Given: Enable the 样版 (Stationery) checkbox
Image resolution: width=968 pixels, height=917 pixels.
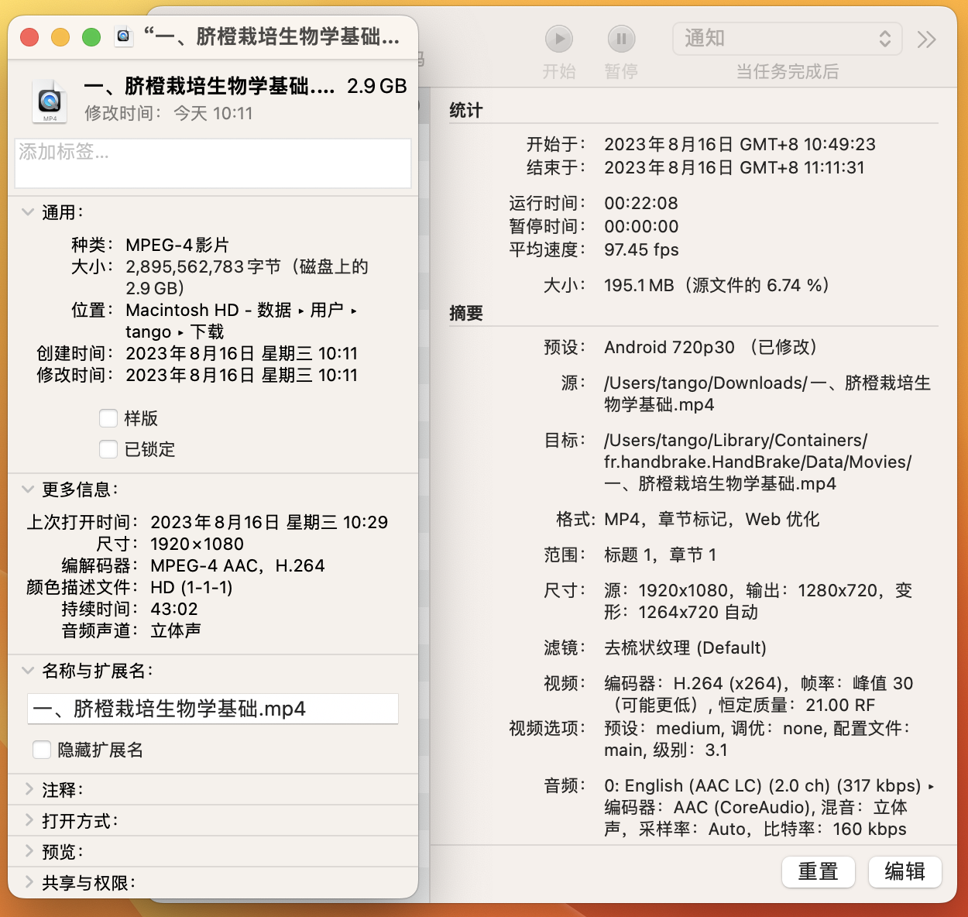Looking at the screenshot, I should (108, 418).
